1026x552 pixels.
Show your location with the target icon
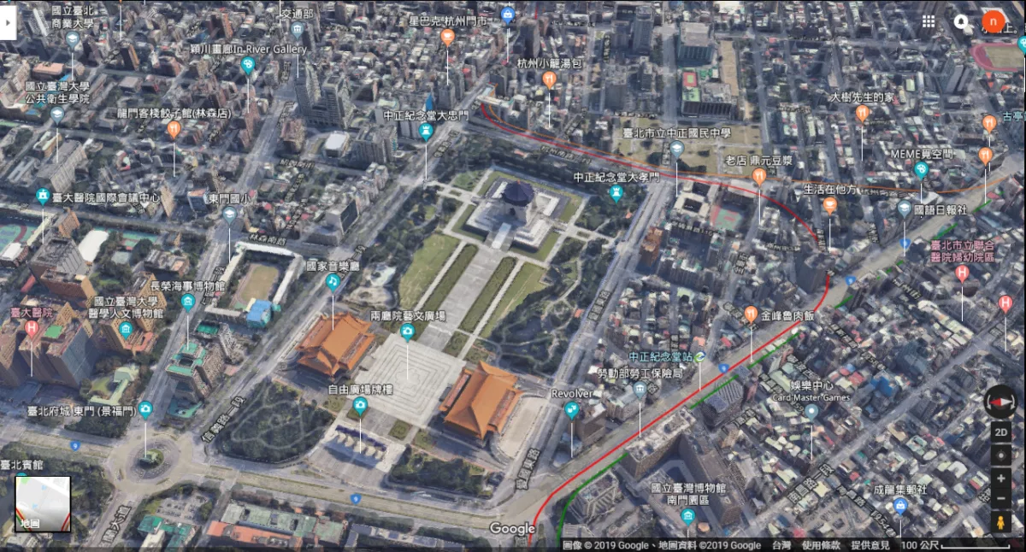pyautogui.click(x=1000, y=455)
